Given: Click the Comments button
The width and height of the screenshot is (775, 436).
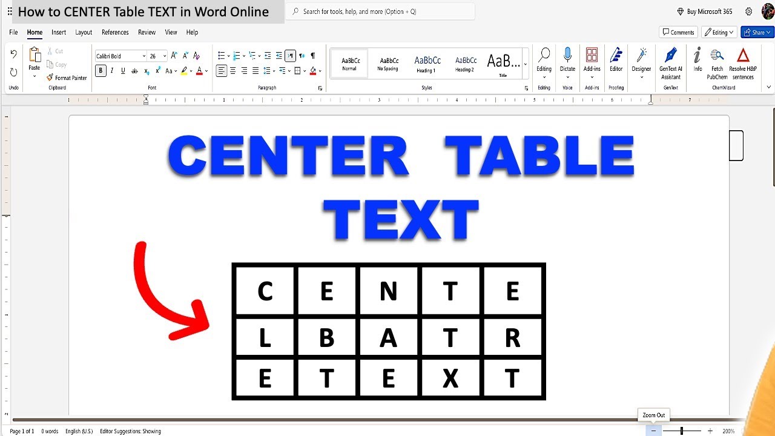Looking at the screenshot, I should (x=678, y=32).
